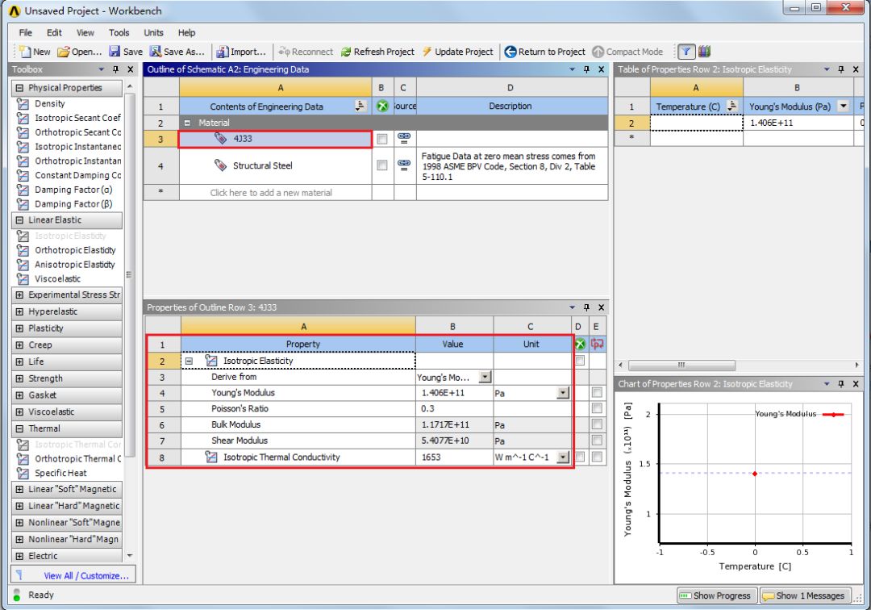Open the View menu
This screenshot has height=610, width=871.
85,33
